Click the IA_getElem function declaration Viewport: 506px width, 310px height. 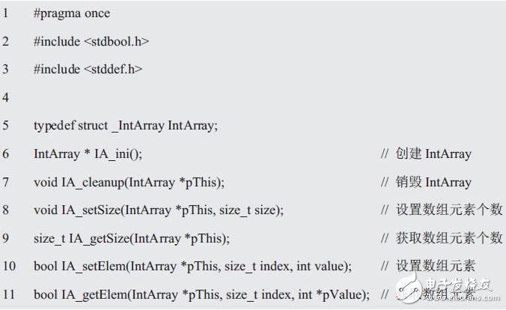click(201, 295)
